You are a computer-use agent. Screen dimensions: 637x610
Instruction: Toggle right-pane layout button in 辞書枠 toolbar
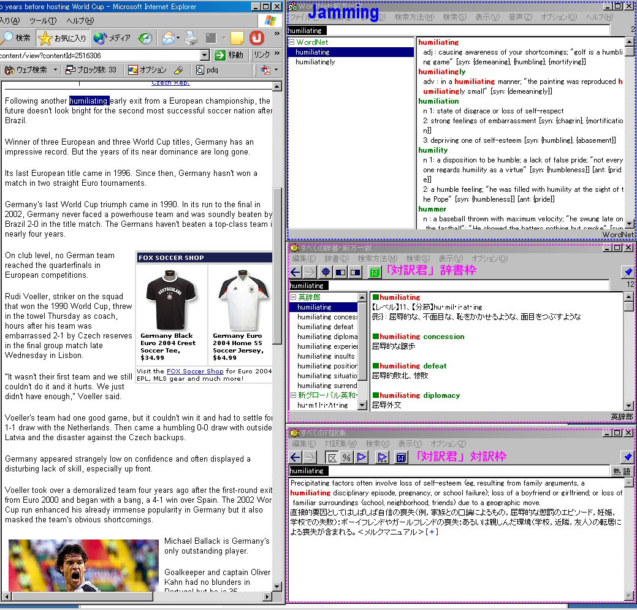tap(356, 272)
